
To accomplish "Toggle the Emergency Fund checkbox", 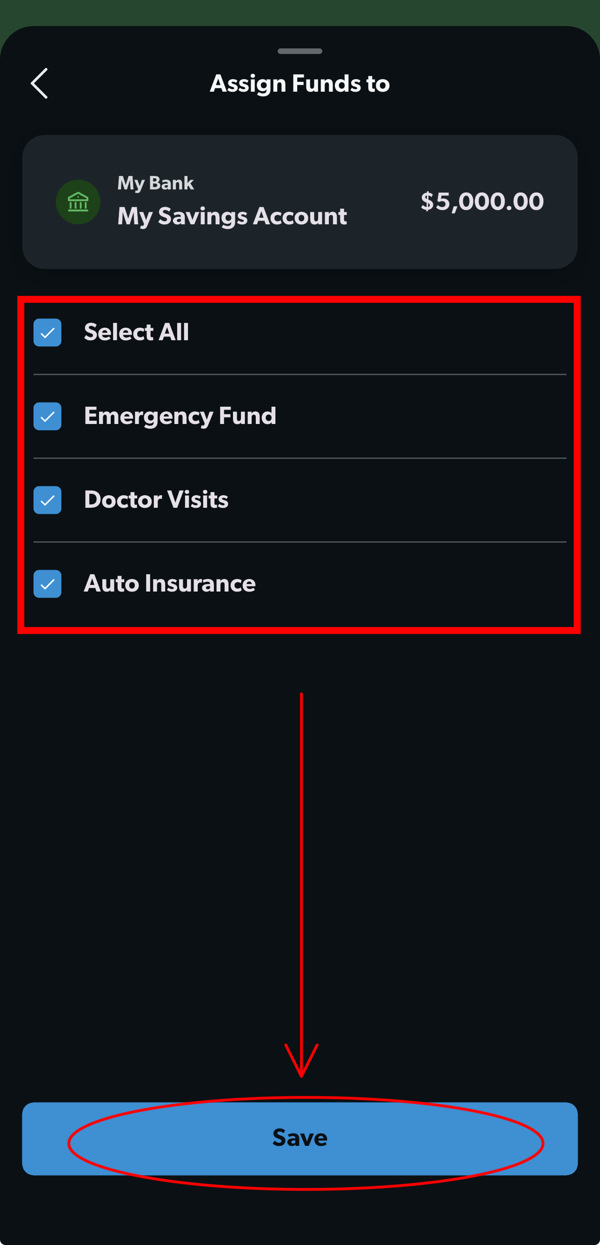I will 47,416.
